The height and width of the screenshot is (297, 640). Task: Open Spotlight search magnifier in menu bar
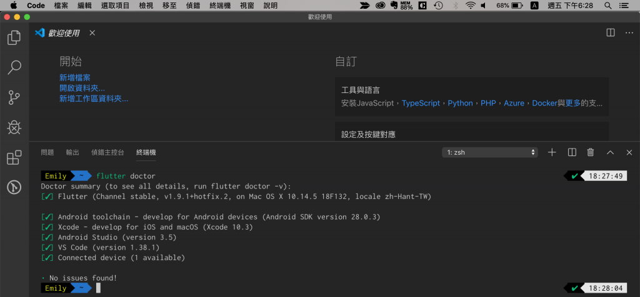coord(607,6)
